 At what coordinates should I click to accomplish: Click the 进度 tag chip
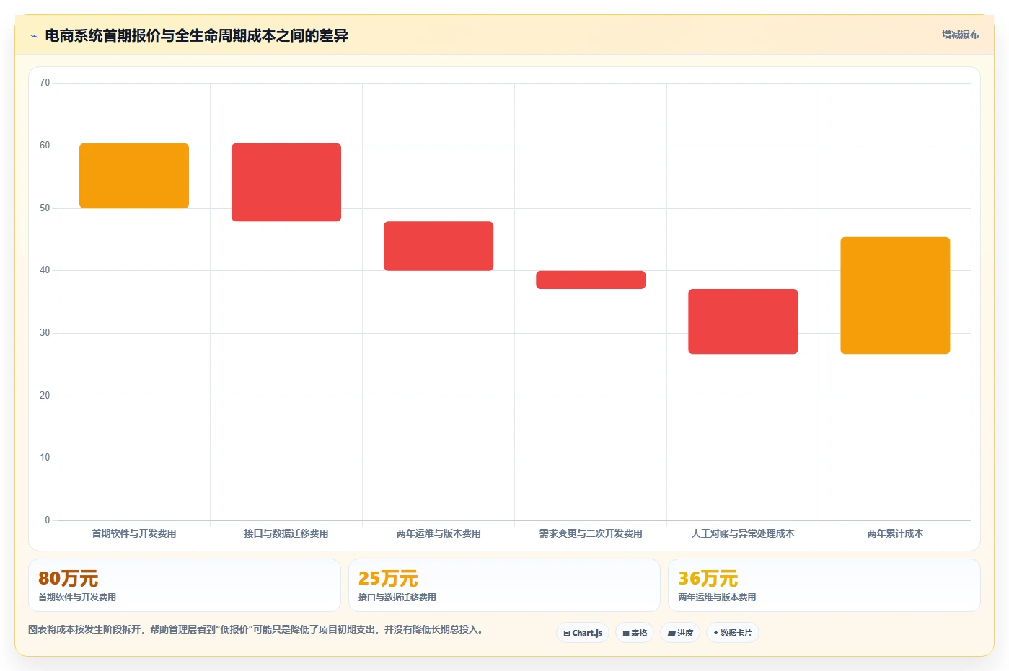[x=680, y=633]
